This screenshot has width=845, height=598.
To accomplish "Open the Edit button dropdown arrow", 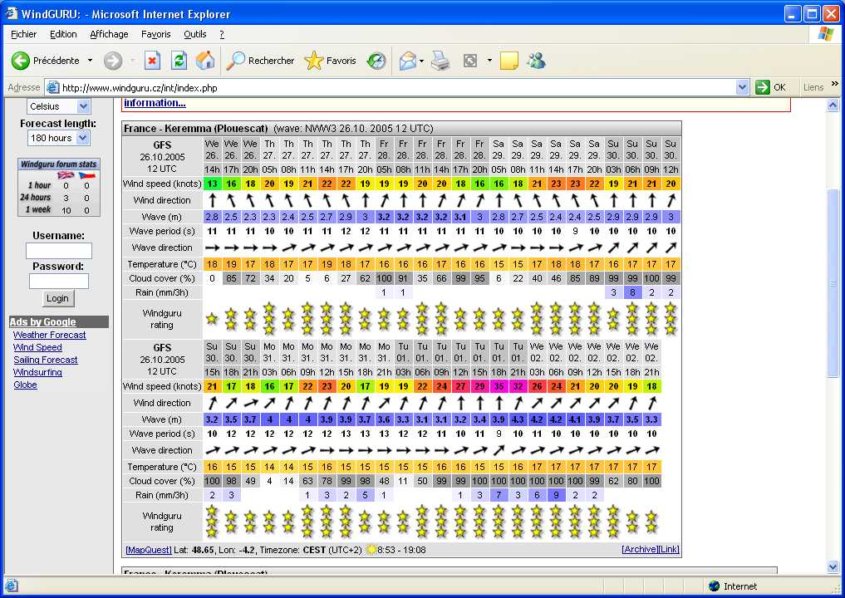I will point(489,61).
